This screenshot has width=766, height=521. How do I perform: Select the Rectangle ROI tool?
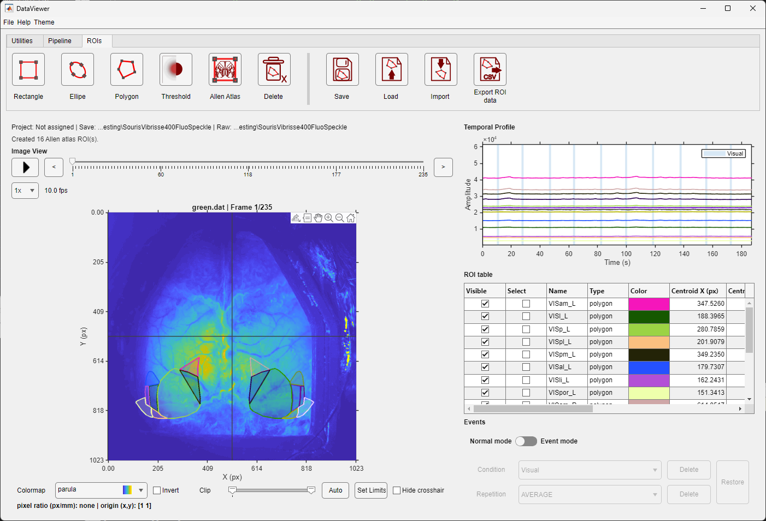click(x=28, y=69)
